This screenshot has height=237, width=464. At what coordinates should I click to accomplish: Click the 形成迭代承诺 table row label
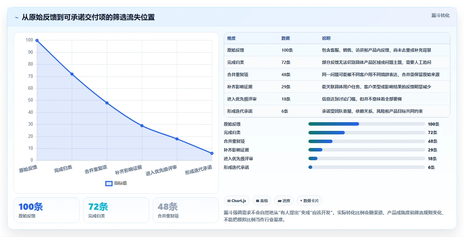(x=240, y=111)
